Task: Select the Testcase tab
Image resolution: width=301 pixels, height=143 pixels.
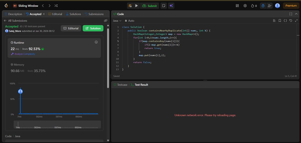Action: [120, 85]
